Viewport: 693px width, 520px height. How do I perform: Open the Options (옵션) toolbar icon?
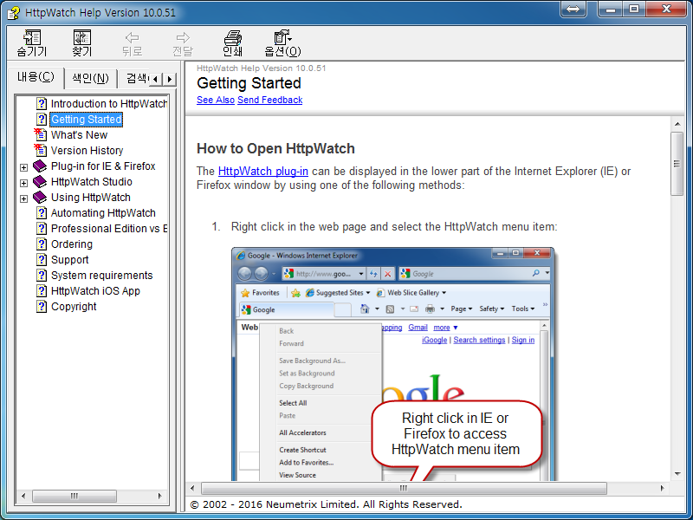(282, 37)
